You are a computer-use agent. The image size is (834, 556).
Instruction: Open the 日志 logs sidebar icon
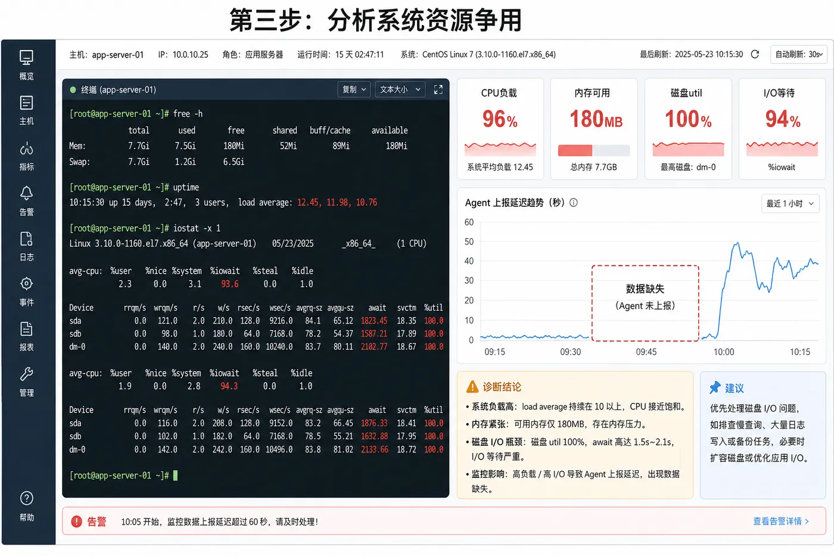[x=26, y=239]
